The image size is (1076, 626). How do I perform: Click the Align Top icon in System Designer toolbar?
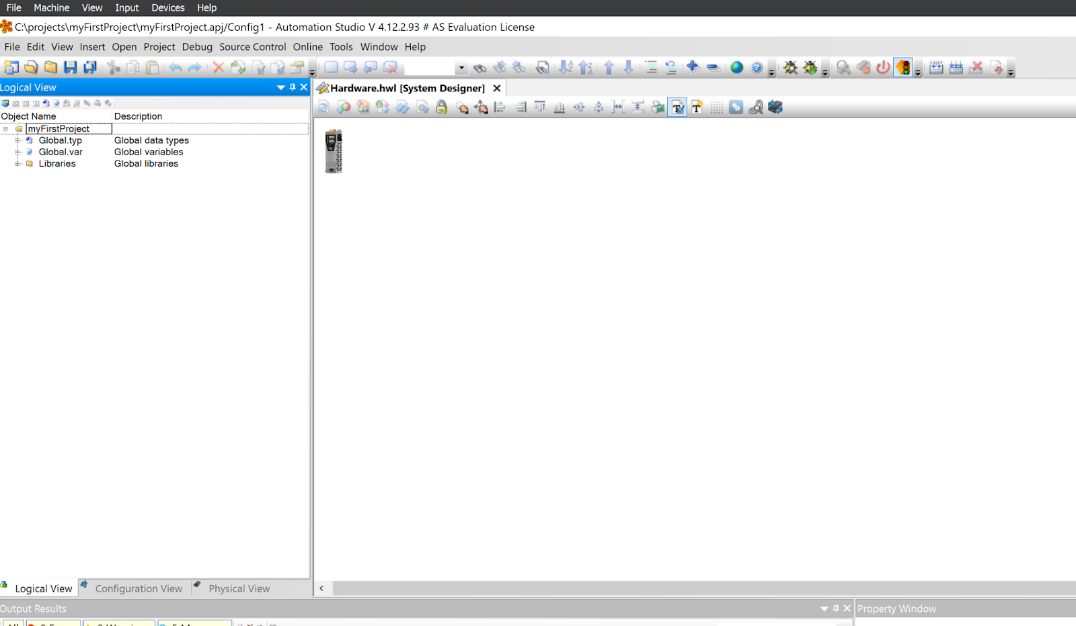540,107
